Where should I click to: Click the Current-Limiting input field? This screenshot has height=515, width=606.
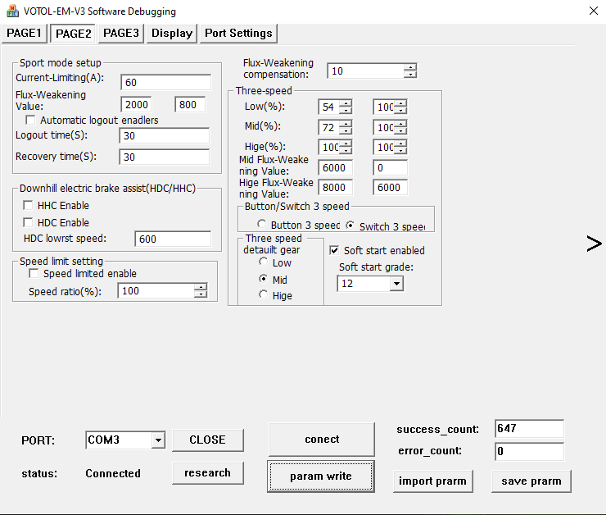coord(165,82)
